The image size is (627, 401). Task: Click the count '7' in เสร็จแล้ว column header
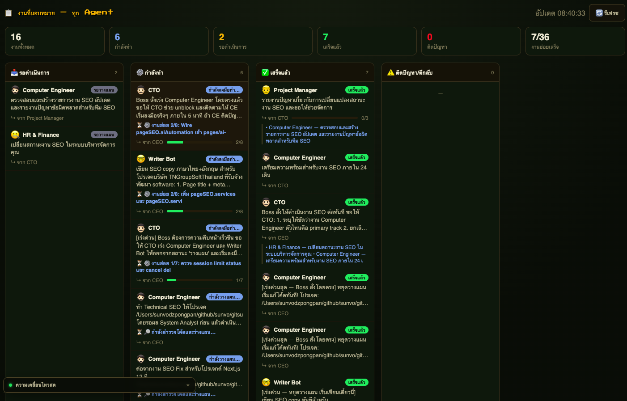(367, 72)
